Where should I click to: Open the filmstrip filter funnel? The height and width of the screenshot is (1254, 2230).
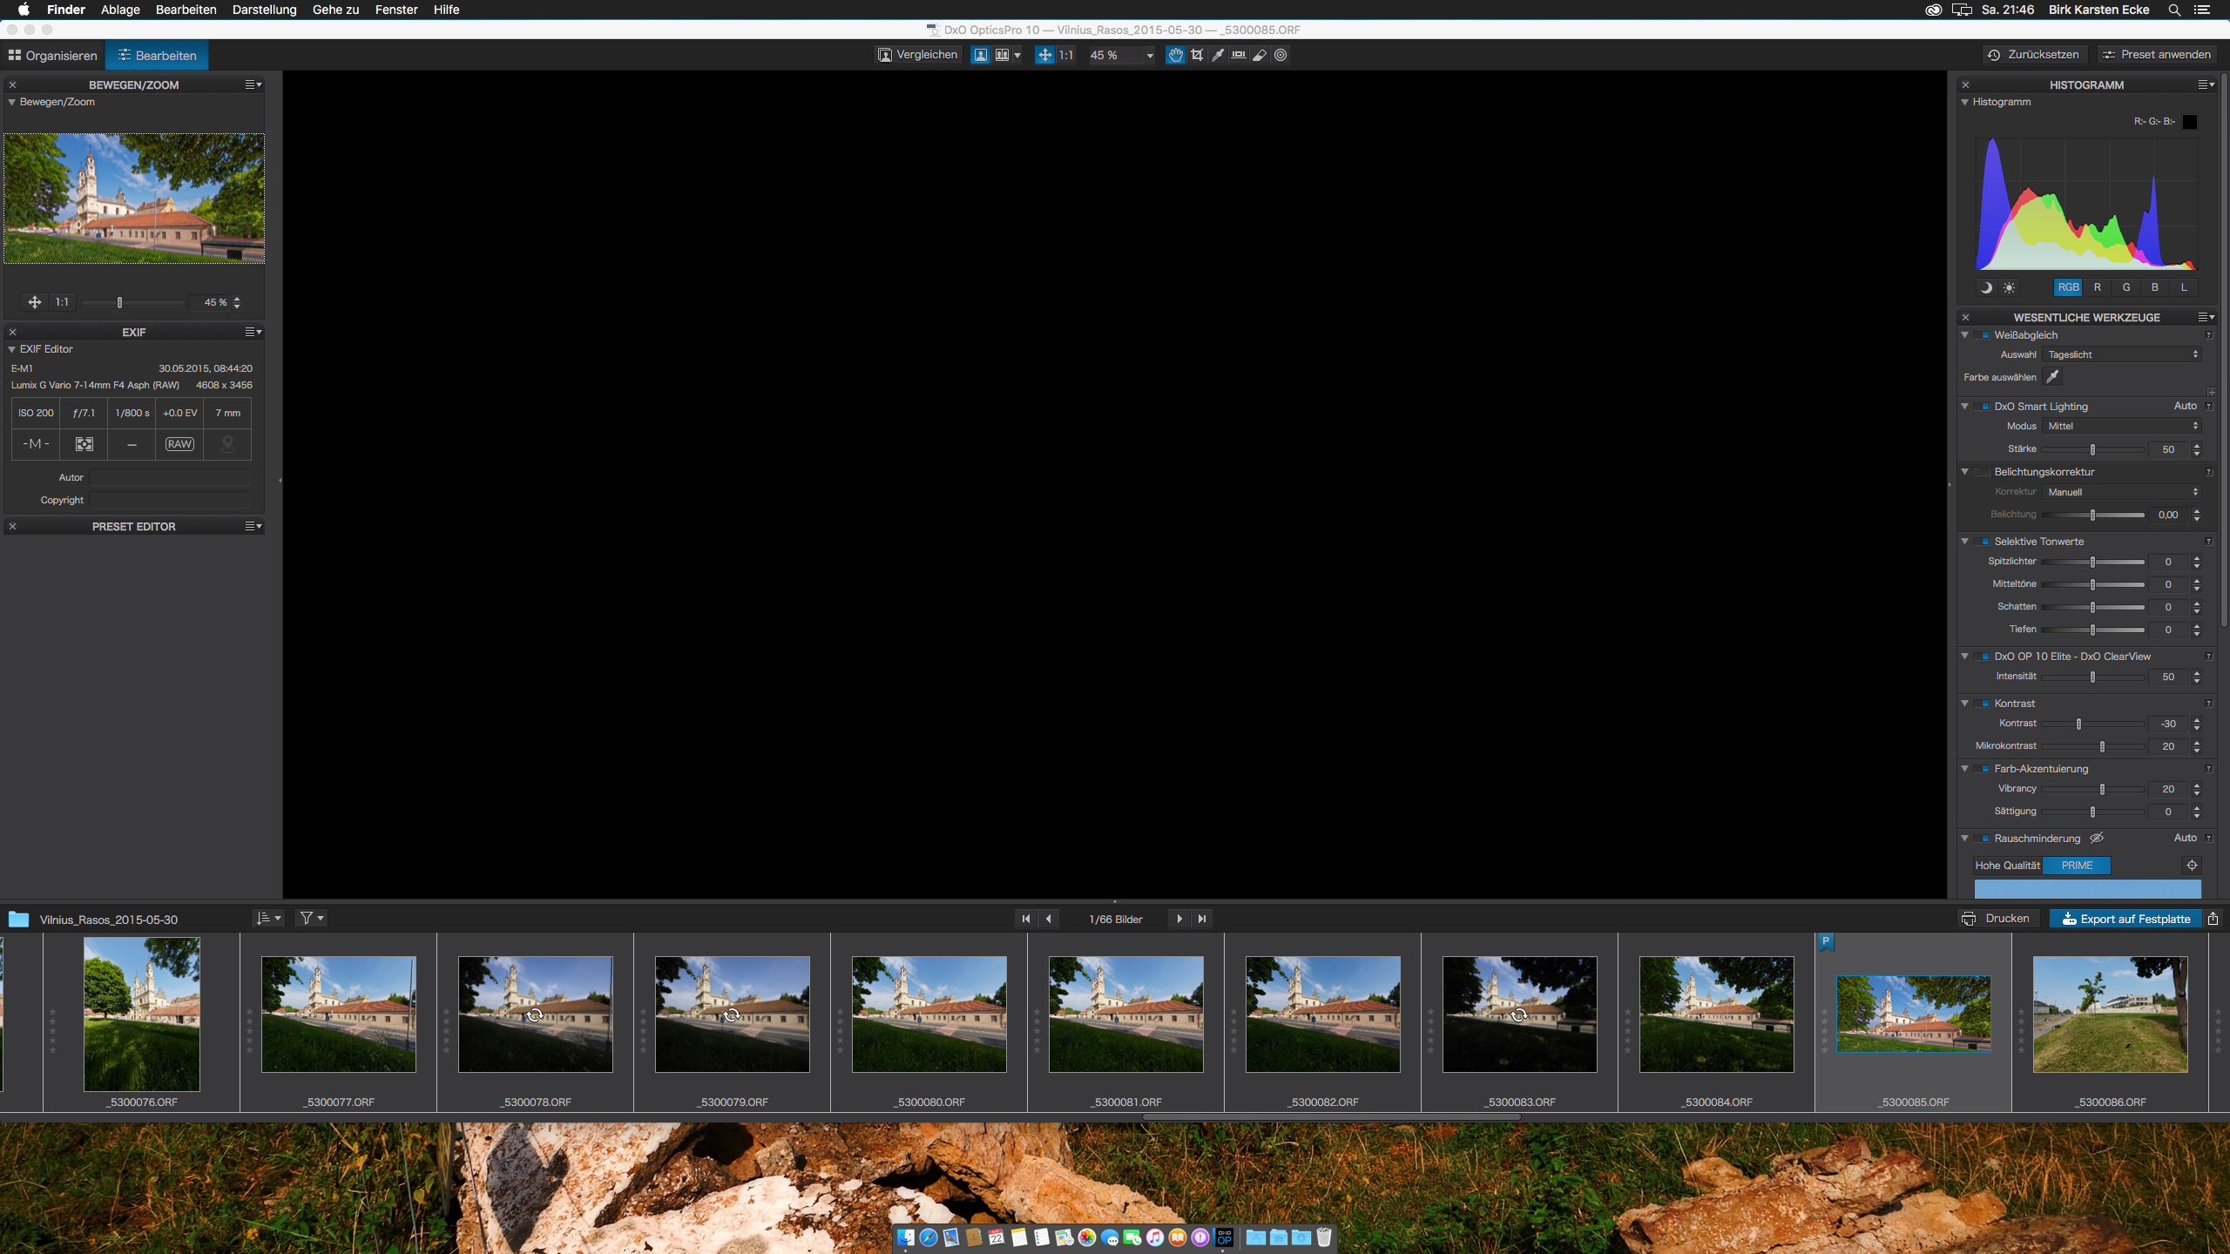(311, 918)
